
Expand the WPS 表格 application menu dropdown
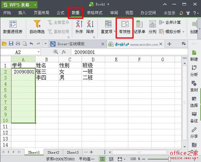(x=35, y=5)
